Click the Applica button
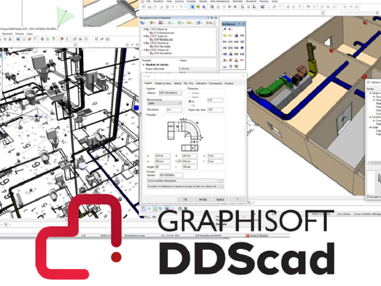381x286 pixels. pos(220,199)
